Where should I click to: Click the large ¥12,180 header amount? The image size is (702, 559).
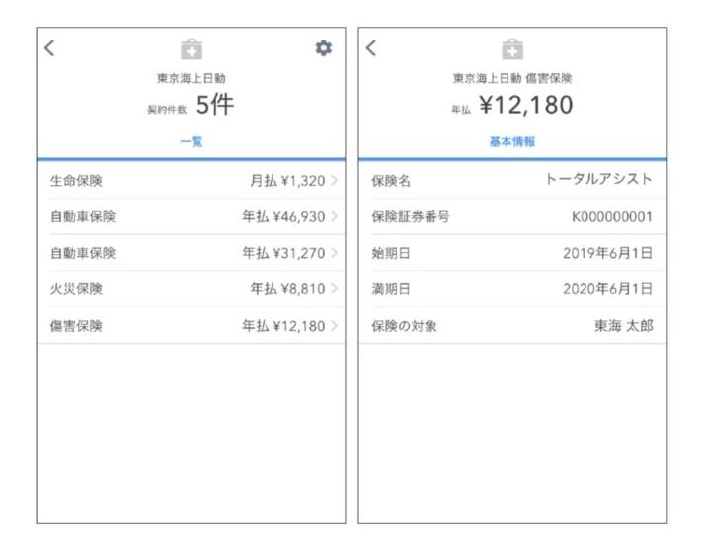(x=526, y=105)
